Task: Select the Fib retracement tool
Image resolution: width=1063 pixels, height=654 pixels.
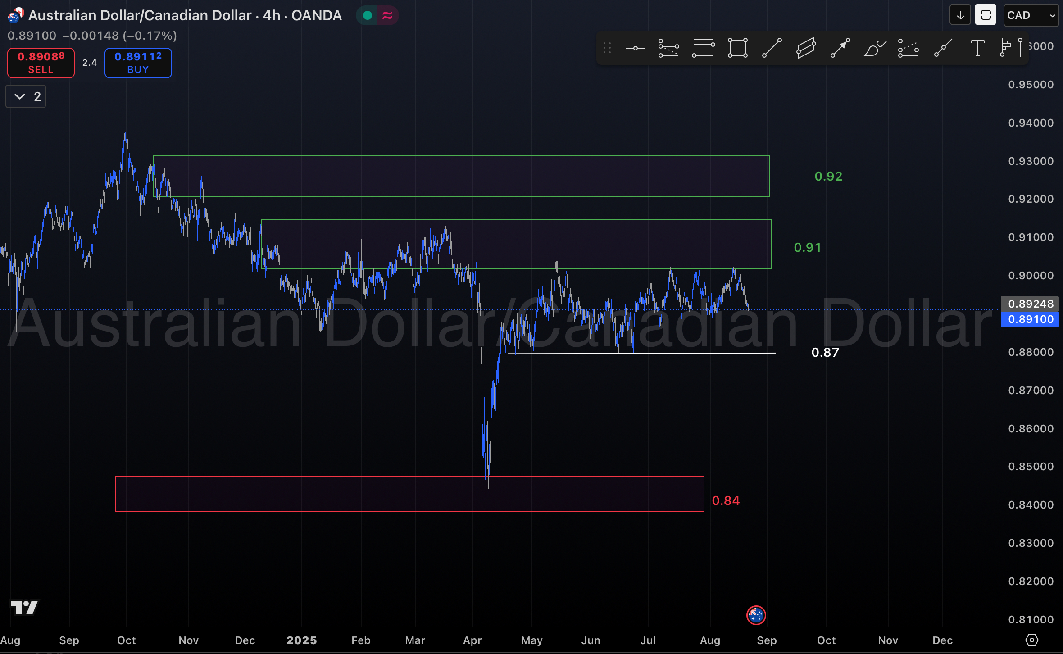Action: (x=668, y=48)
